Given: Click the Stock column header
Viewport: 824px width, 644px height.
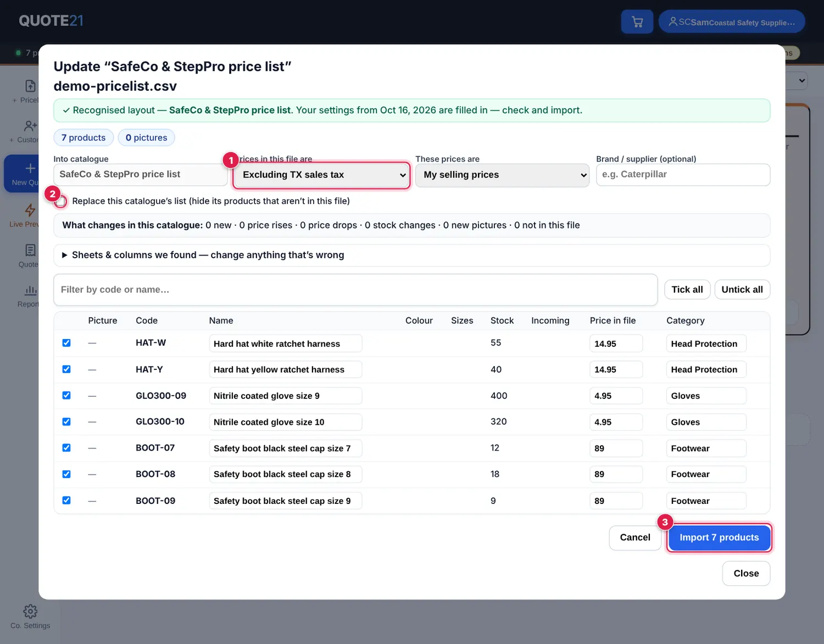Looking at the screenshot, I should pos(502,320).
